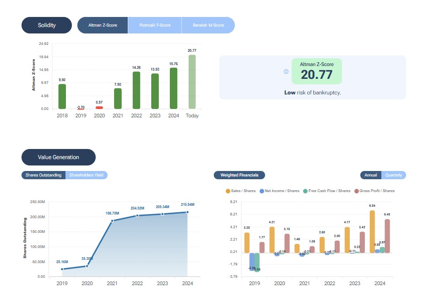
Task: Show Shareholders Yield chart
Action: [86, 175]
